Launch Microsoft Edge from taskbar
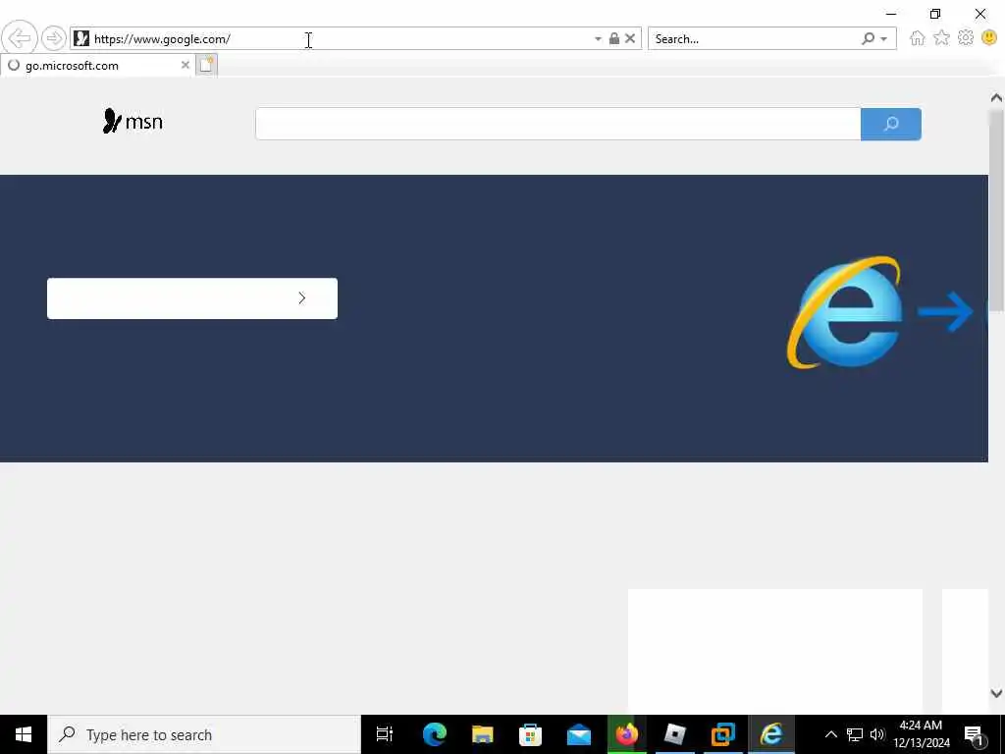This screenshot has width=1005, height=754. coord(434,734)
